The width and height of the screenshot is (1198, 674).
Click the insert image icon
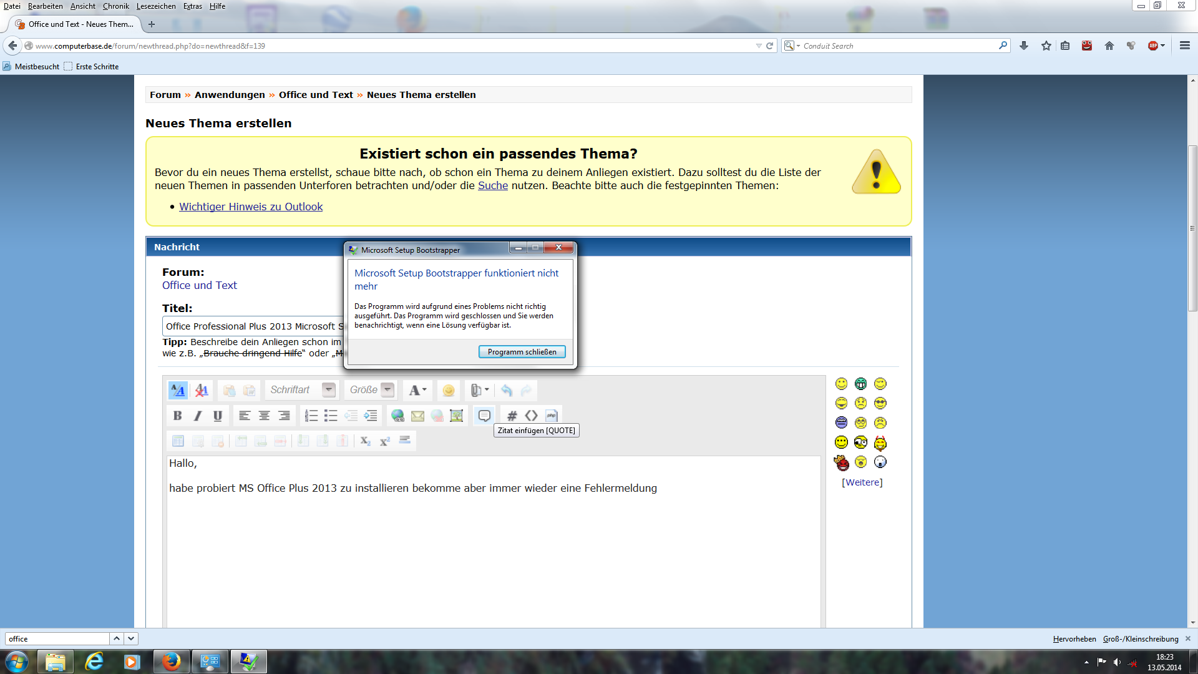(x=457, y=416)
